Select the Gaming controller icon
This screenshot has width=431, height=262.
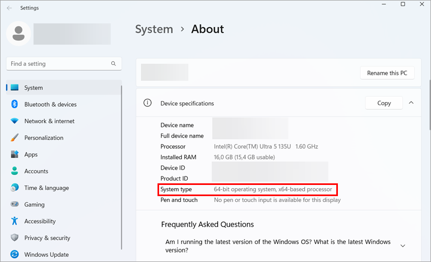pos(14,205)
